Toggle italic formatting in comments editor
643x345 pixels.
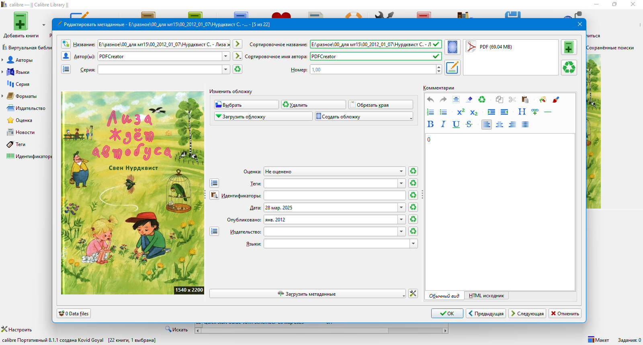point(443,124)
